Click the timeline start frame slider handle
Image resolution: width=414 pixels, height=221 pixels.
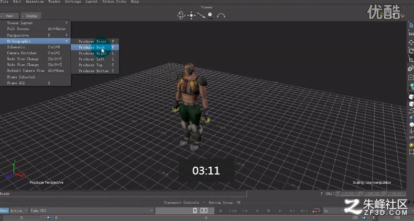[49, 218]
